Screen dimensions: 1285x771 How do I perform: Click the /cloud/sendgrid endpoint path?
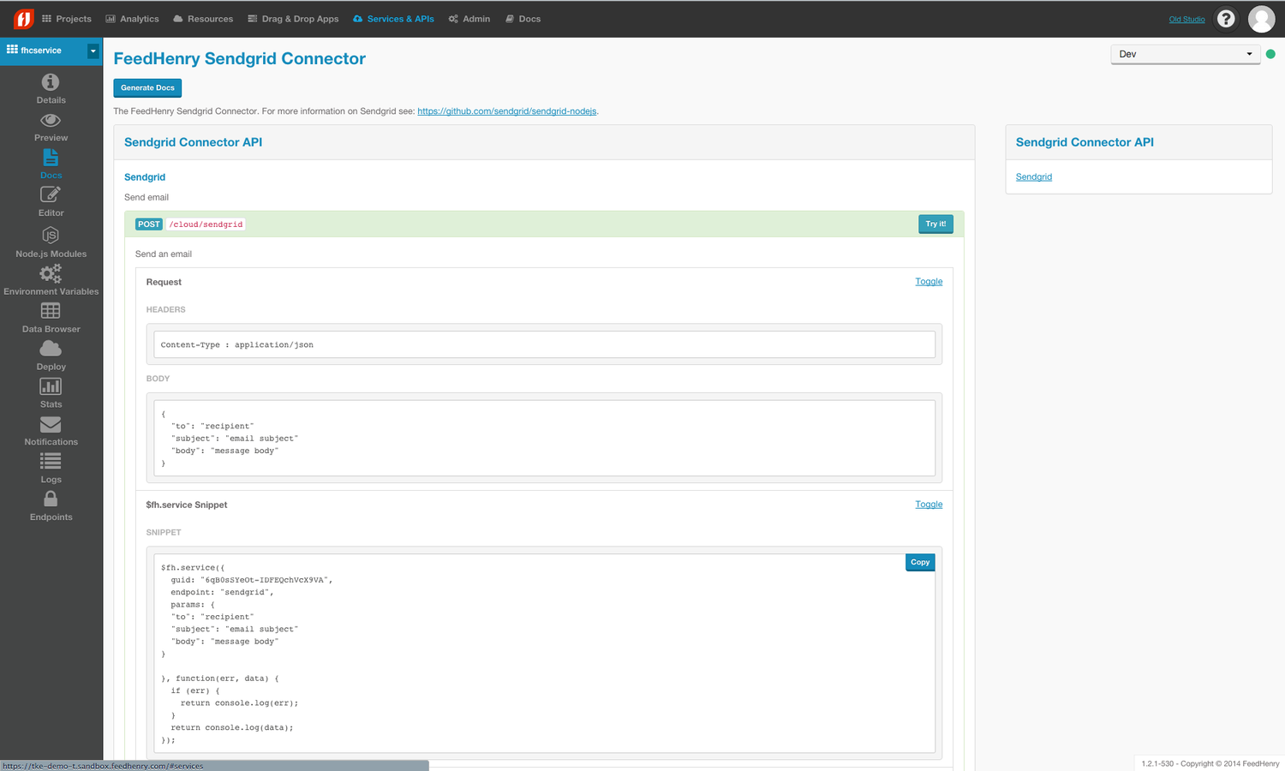coord(206,224)
